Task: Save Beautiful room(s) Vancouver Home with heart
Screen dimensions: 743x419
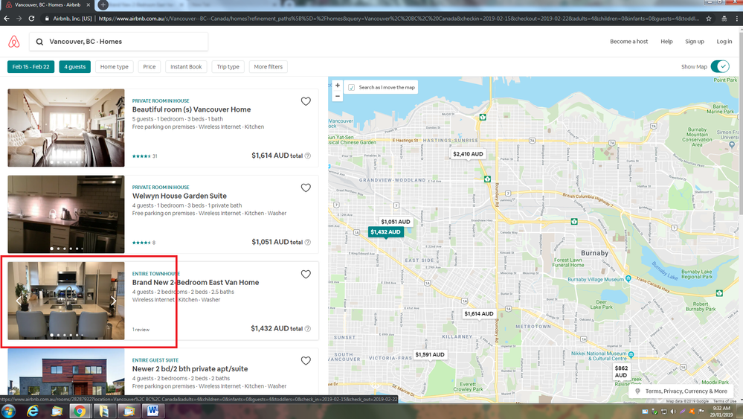Action: click(x=306, y=101)
